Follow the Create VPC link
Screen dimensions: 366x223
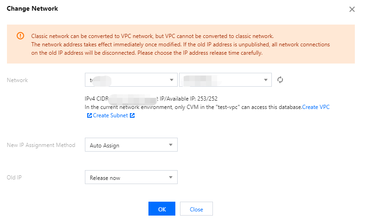point(316,107)
